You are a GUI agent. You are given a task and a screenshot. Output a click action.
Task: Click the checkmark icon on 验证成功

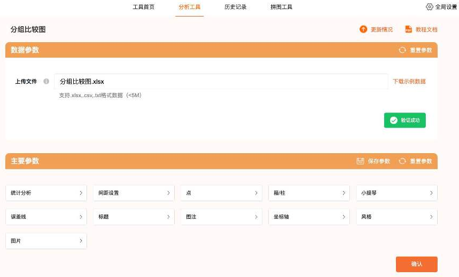coord(394,120)
